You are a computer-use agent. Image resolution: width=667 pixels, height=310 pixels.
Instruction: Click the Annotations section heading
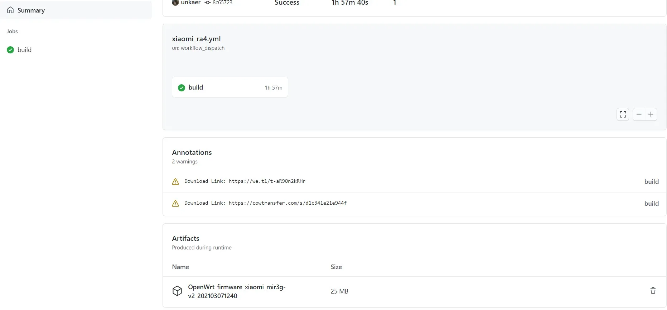coord(192,152)
